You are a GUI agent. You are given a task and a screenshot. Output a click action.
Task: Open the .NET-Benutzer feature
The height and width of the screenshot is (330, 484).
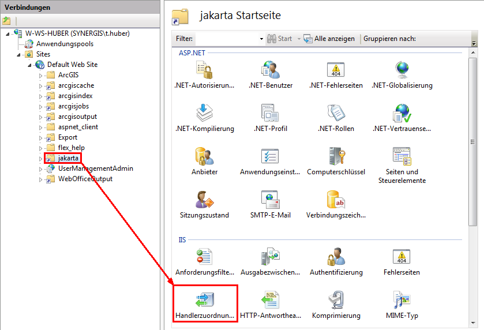point(271,75)
